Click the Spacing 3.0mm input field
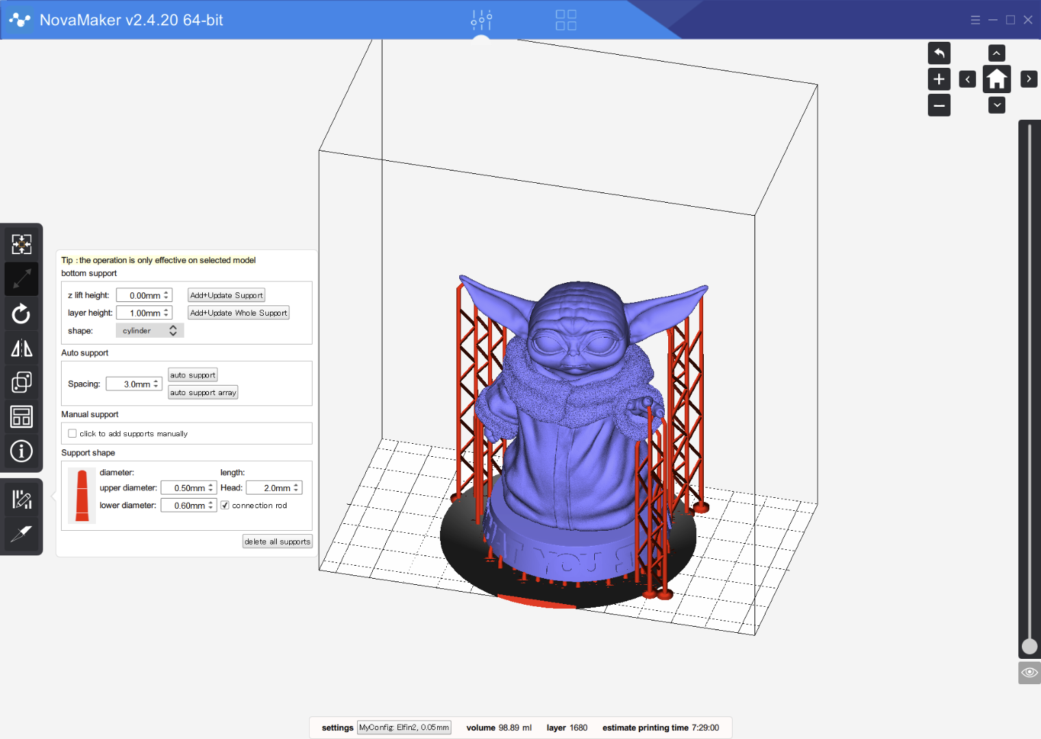Image resolution: width=1041 pixels, height=739 pixels. click(134, 384)
